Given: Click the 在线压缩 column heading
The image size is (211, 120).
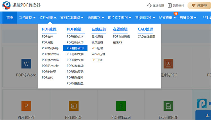Looking at the screenshot, I should click(x=99, y=29).
